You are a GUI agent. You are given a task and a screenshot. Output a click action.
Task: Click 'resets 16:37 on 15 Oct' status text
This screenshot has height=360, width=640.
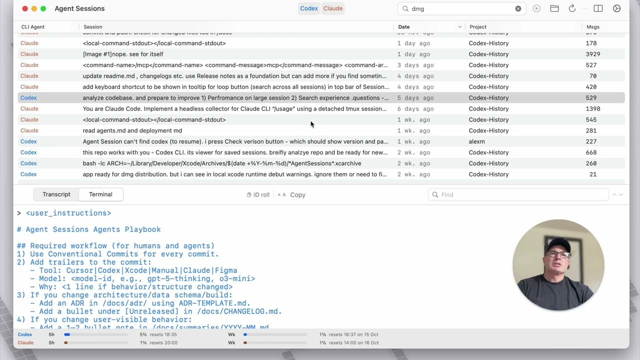[353, 334]
